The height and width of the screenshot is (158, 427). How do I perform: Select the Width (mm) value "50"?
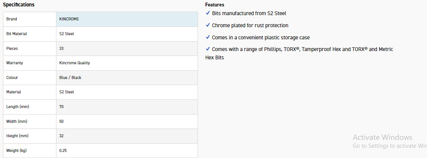[x=62, y=121]
